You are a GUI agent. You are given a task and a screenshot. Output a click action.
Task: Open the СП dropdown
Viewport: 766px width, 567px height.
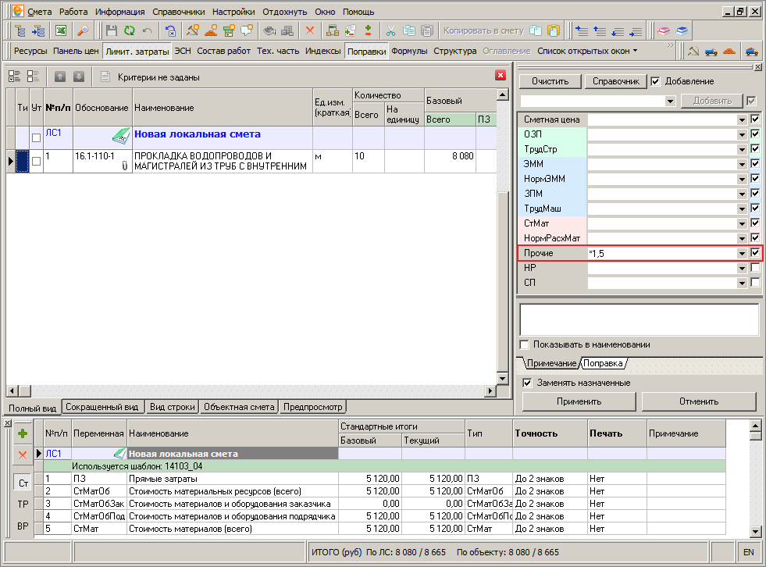[742, 283]
